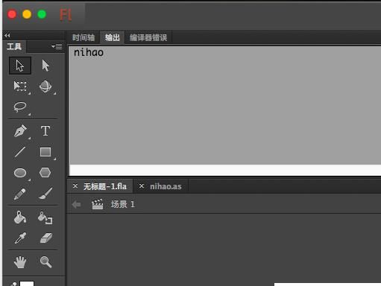Click the scene clapperboard icon

pyautogui.click(x=98, y=204)
